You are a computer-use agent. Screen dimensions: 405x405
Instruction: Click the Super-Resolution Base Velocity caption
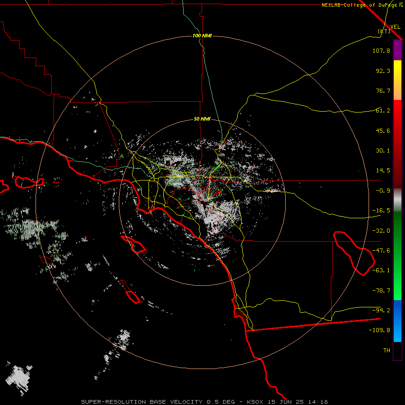point(204,402)
